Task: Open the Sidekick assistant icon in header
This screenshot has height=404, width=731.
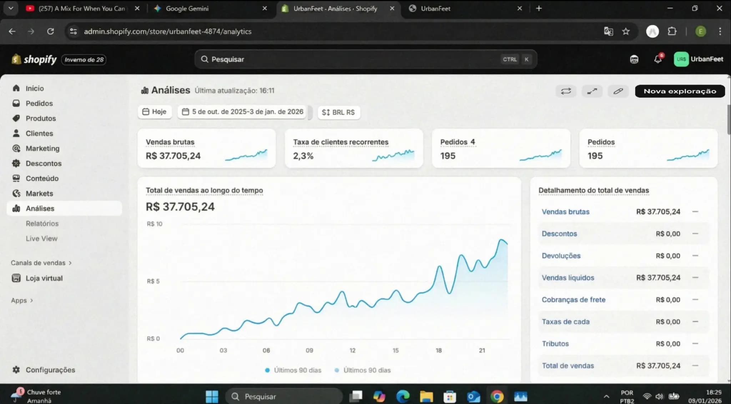Action: point(634,59)
